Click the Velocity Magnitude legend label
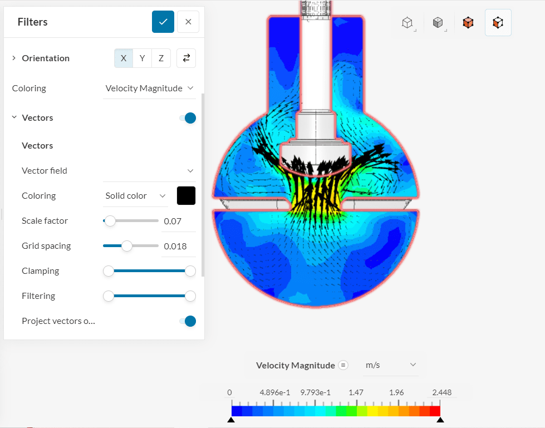Viewport: 545px width, 428px height. click(296, 365)
